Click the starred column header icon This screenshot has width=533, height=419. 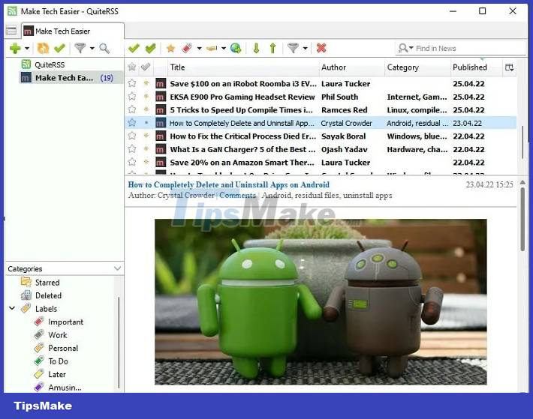click(x=132, y=67)
